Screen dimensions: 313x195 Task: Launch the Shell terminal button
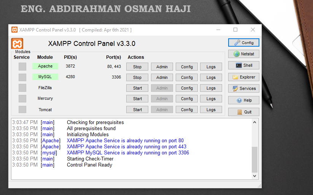click(244, 65)
